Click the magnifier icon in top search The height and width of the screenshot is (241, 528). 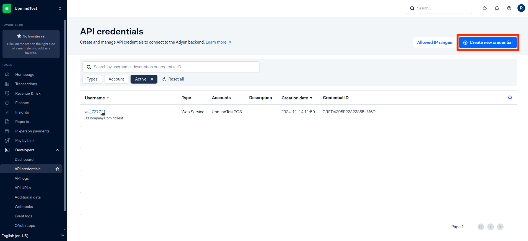tap(412, 8)
